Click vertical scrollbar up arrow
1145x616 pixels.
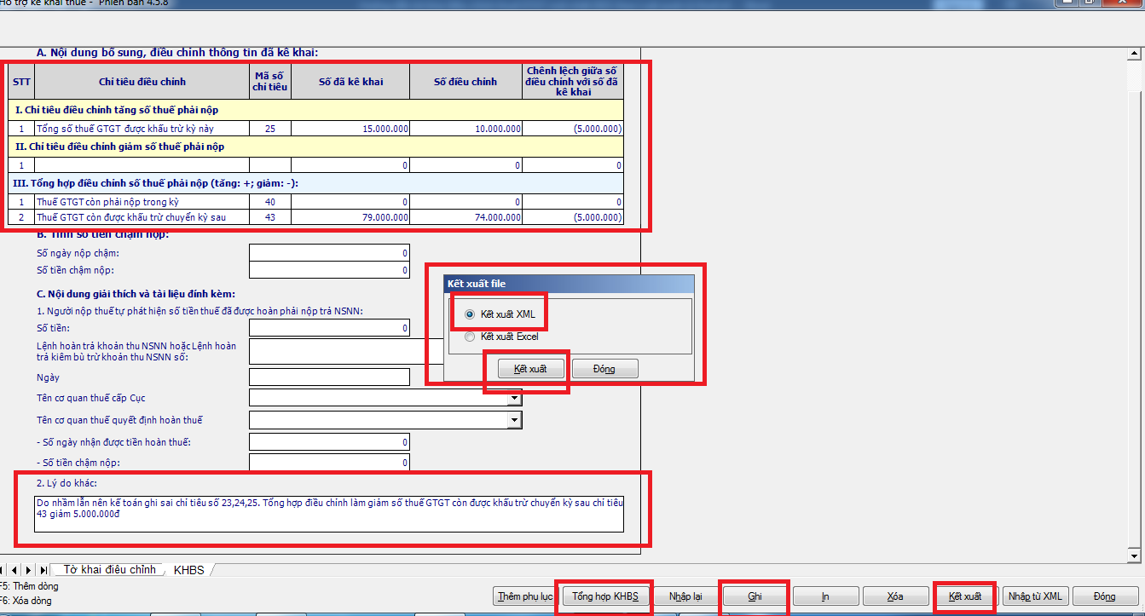click(1134, 55)
